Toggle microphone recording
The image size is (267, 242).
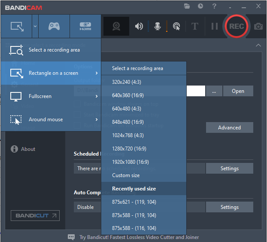[x=158, y=26]
